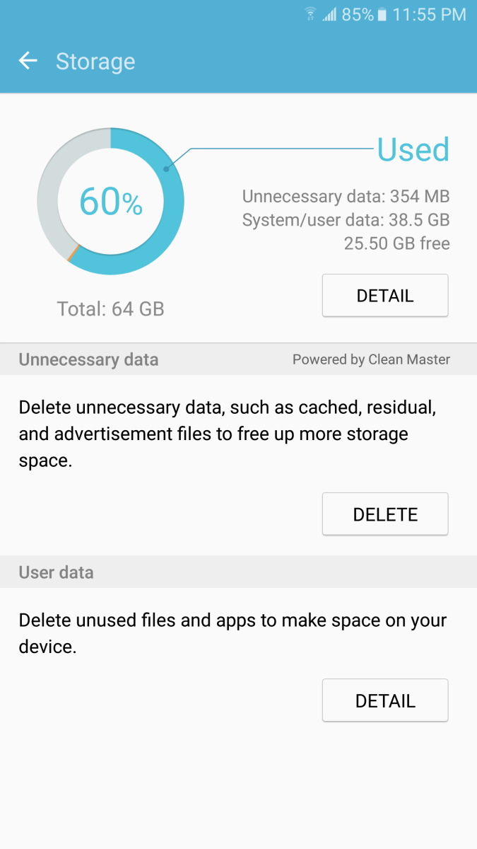Tap the 'Unnecessary data: 354 MB' line
The height and width of the screenshot is (849, 477).
346,197
